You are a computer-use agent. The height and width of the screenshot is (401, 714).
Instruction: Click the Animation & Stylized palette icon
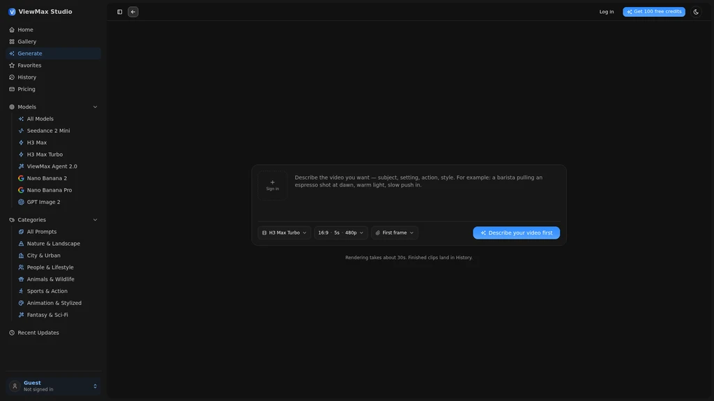(21, 303)
